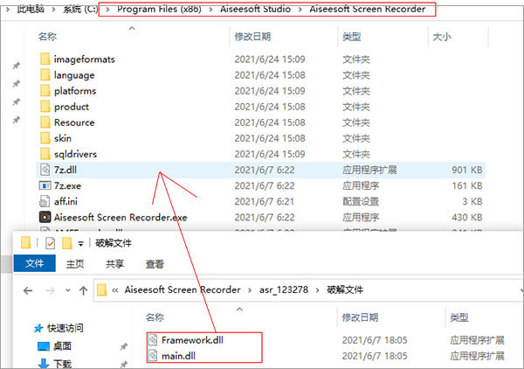Click the Properties checkmark icon in quick access toolbar

50,243
